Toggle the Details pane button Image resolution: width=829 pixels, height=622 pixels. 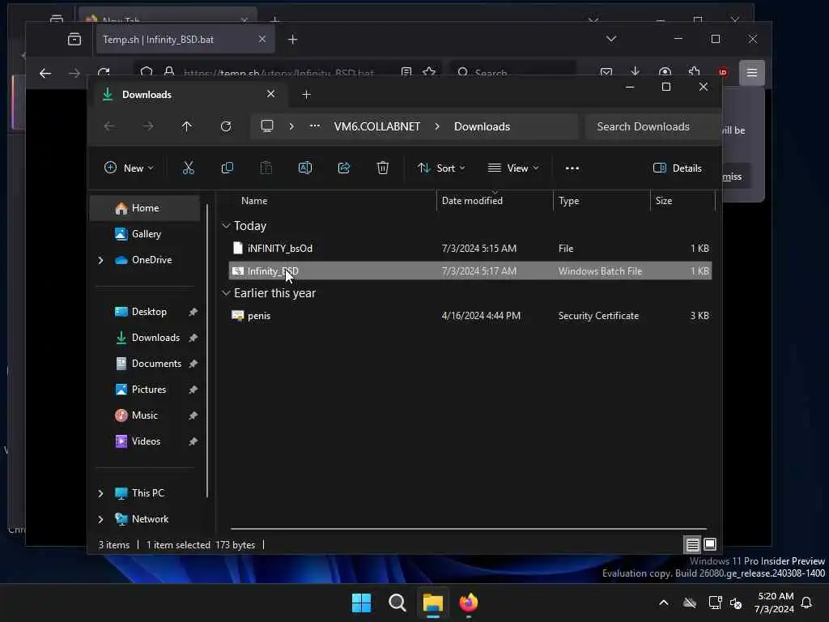tap(678, 168)
